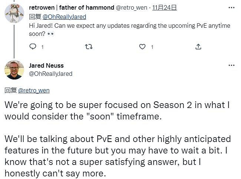Viewport: 241px width, 179px height.
Task: Follow the @retro_wen mention in Jared's reply line
Action: [x=33, y=90]
